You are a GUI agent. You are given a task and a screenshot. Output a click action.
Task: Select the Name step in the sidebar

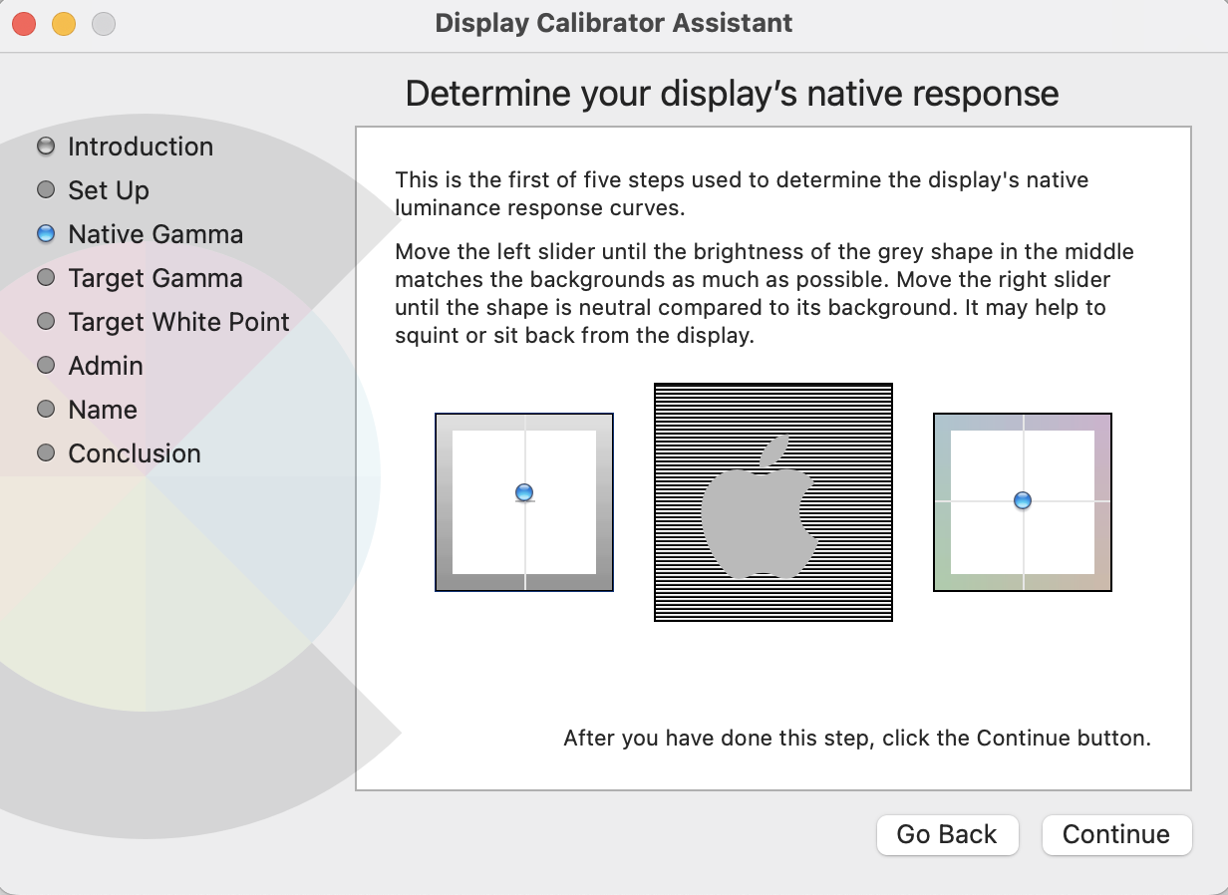(103, 410)
